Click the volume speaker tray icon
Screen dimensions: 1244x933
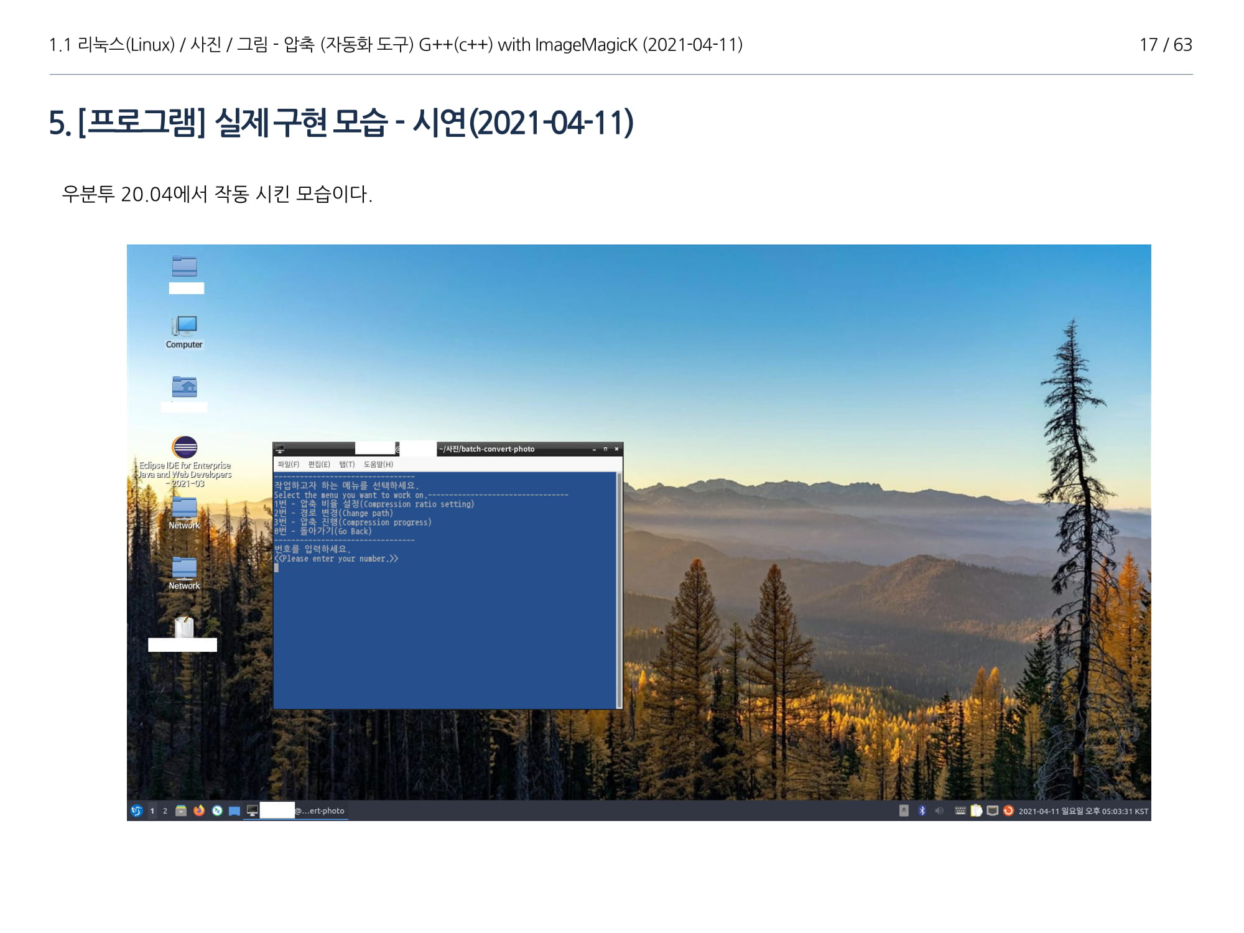coord(939,810)
